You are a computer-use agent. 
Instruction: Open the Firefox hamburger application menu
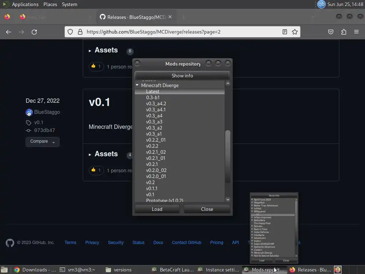click(356, 32)
